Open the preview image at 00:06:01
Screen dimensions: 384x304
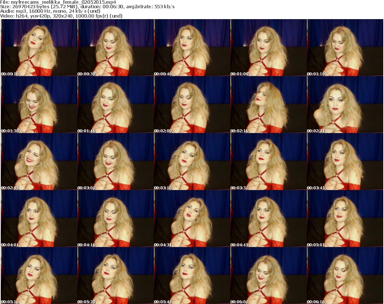point(268,276)
